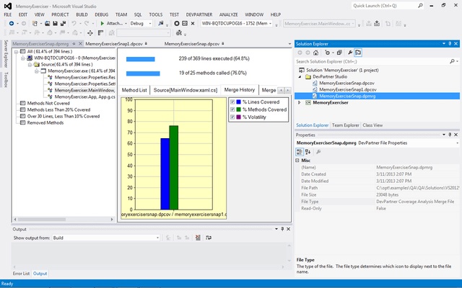Click the Clear All icon in Output toolbar
The height and width of the screenshot is (288, 462).
pos(198,238)
